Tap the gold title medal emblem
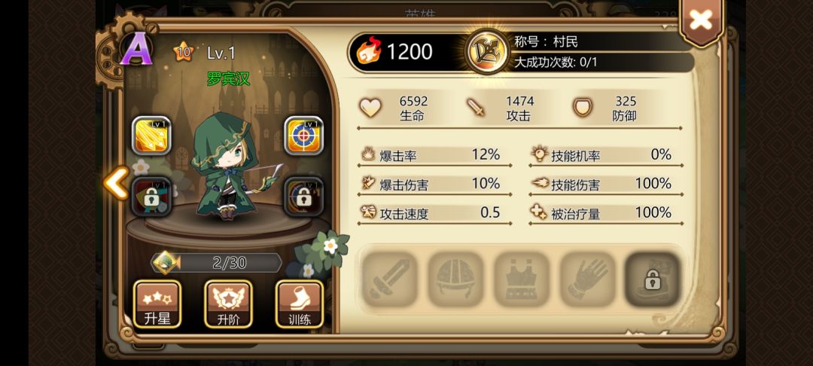 [x=487, y=51]
